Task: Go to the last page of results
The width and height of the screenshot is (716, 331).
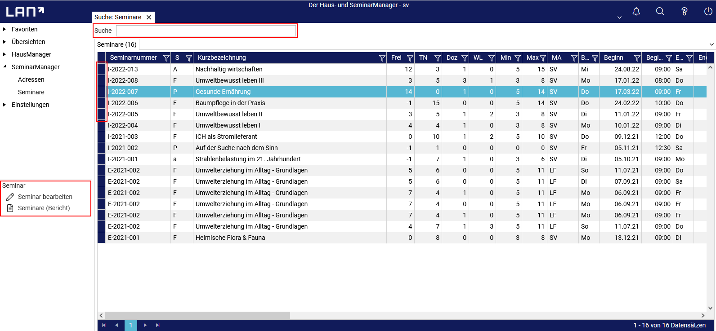Action: tap(157, 325)
